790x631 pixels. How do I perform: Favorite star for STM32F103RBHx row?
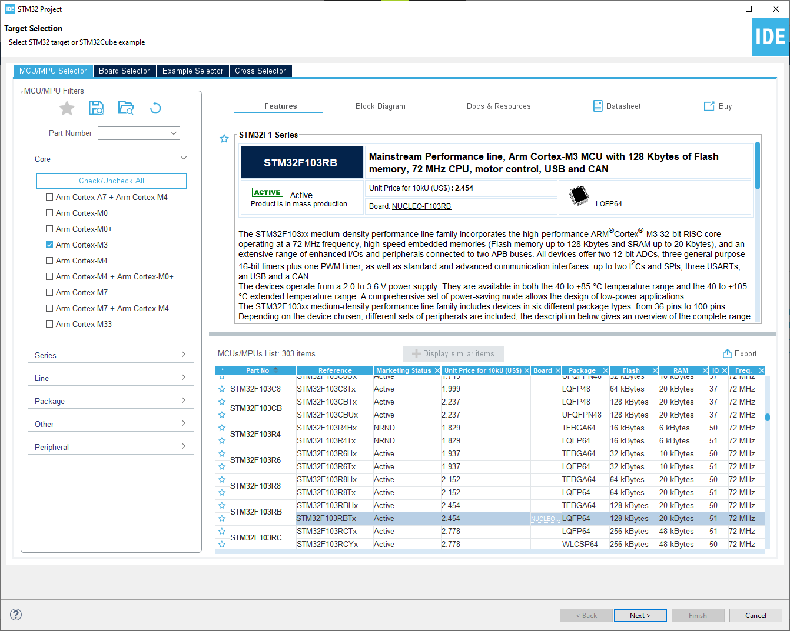[222, 506]
